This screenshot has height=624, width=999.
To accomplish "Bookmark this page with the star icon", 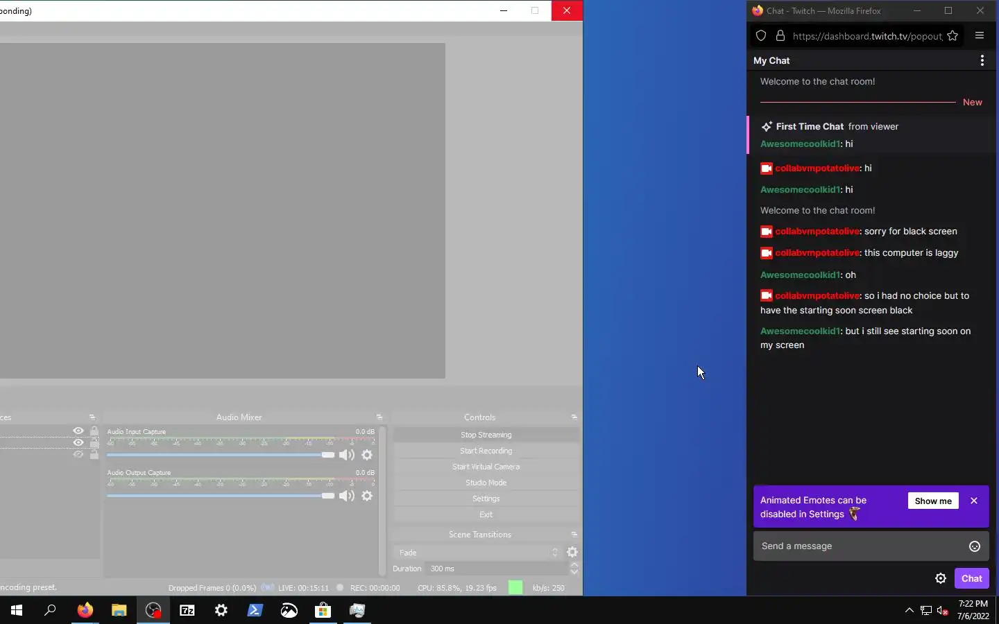I will 953,36.
